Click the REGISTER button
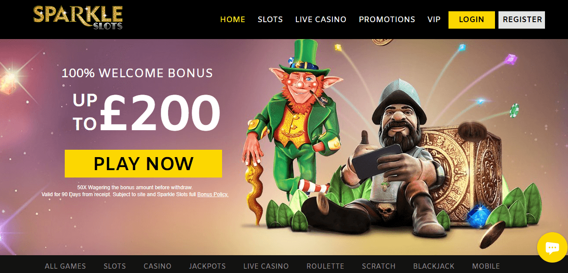This screenshot has height=273, width=568. tap(522, 20)
